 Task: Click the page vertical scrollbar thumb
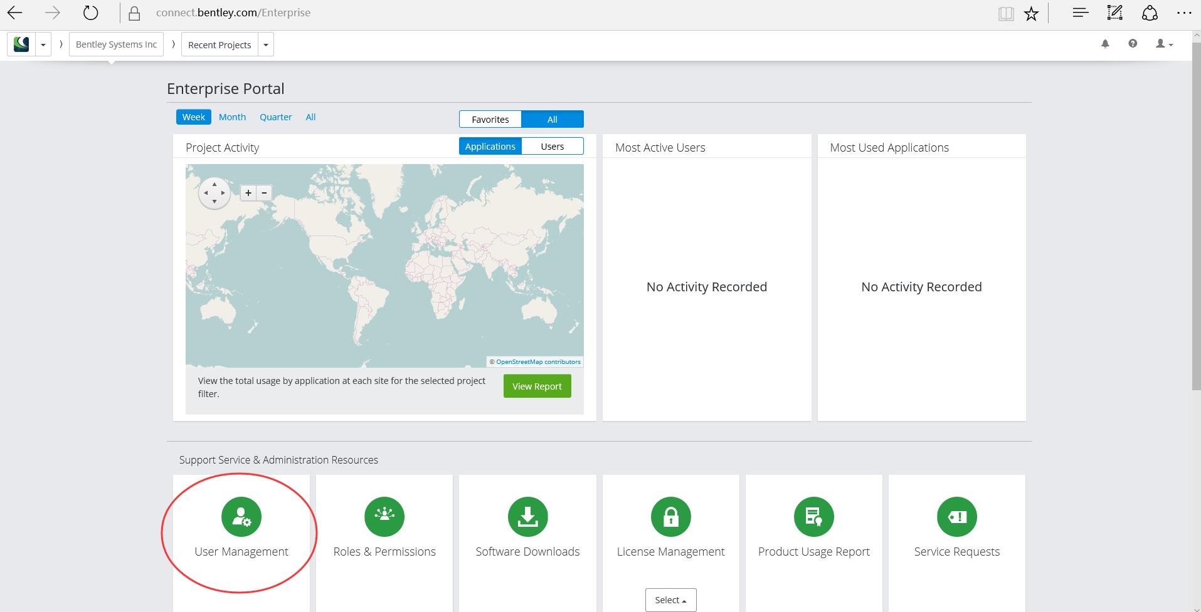(x=1196, y=217)
